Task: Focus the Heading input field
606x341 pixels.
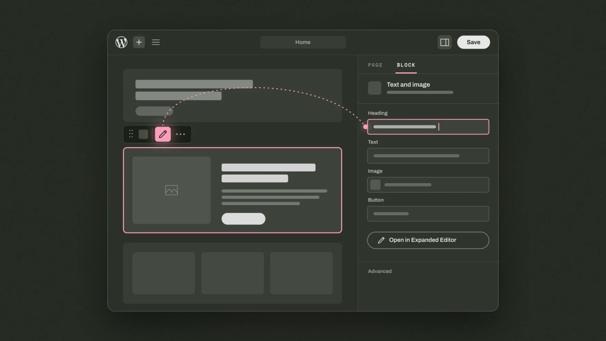Action: [428, 127]
